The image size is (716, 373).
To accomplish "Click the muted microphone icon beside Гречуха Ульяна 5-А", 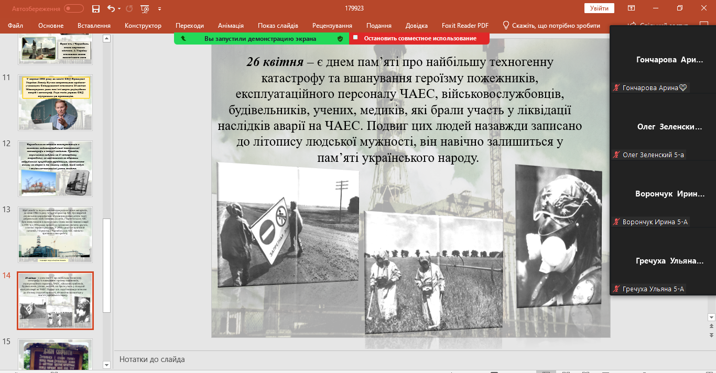I will (x=616, y=289).
